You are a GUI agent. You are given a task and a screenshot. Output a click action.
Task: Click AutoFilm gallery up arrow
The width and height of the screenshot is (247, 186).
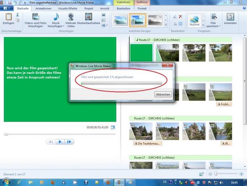(166, 16)
